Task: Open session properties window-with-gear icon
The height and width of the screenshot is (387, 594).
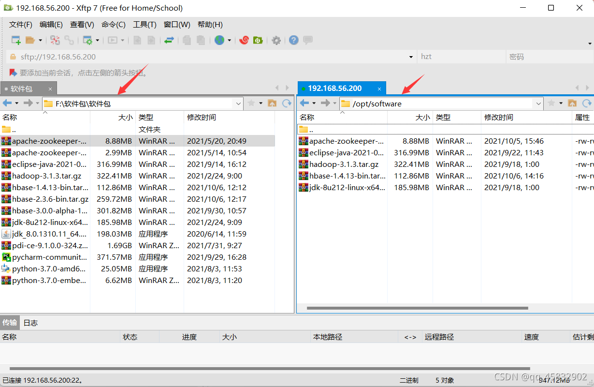Action: 87,40
